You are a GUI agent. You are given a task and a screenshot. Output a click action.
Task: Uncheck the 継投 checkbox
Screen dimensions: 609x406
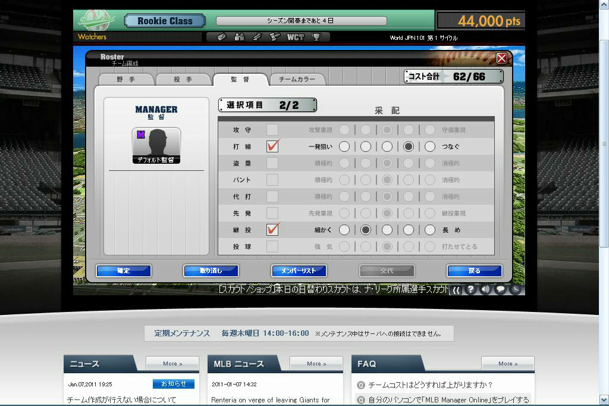click(272, 229)
